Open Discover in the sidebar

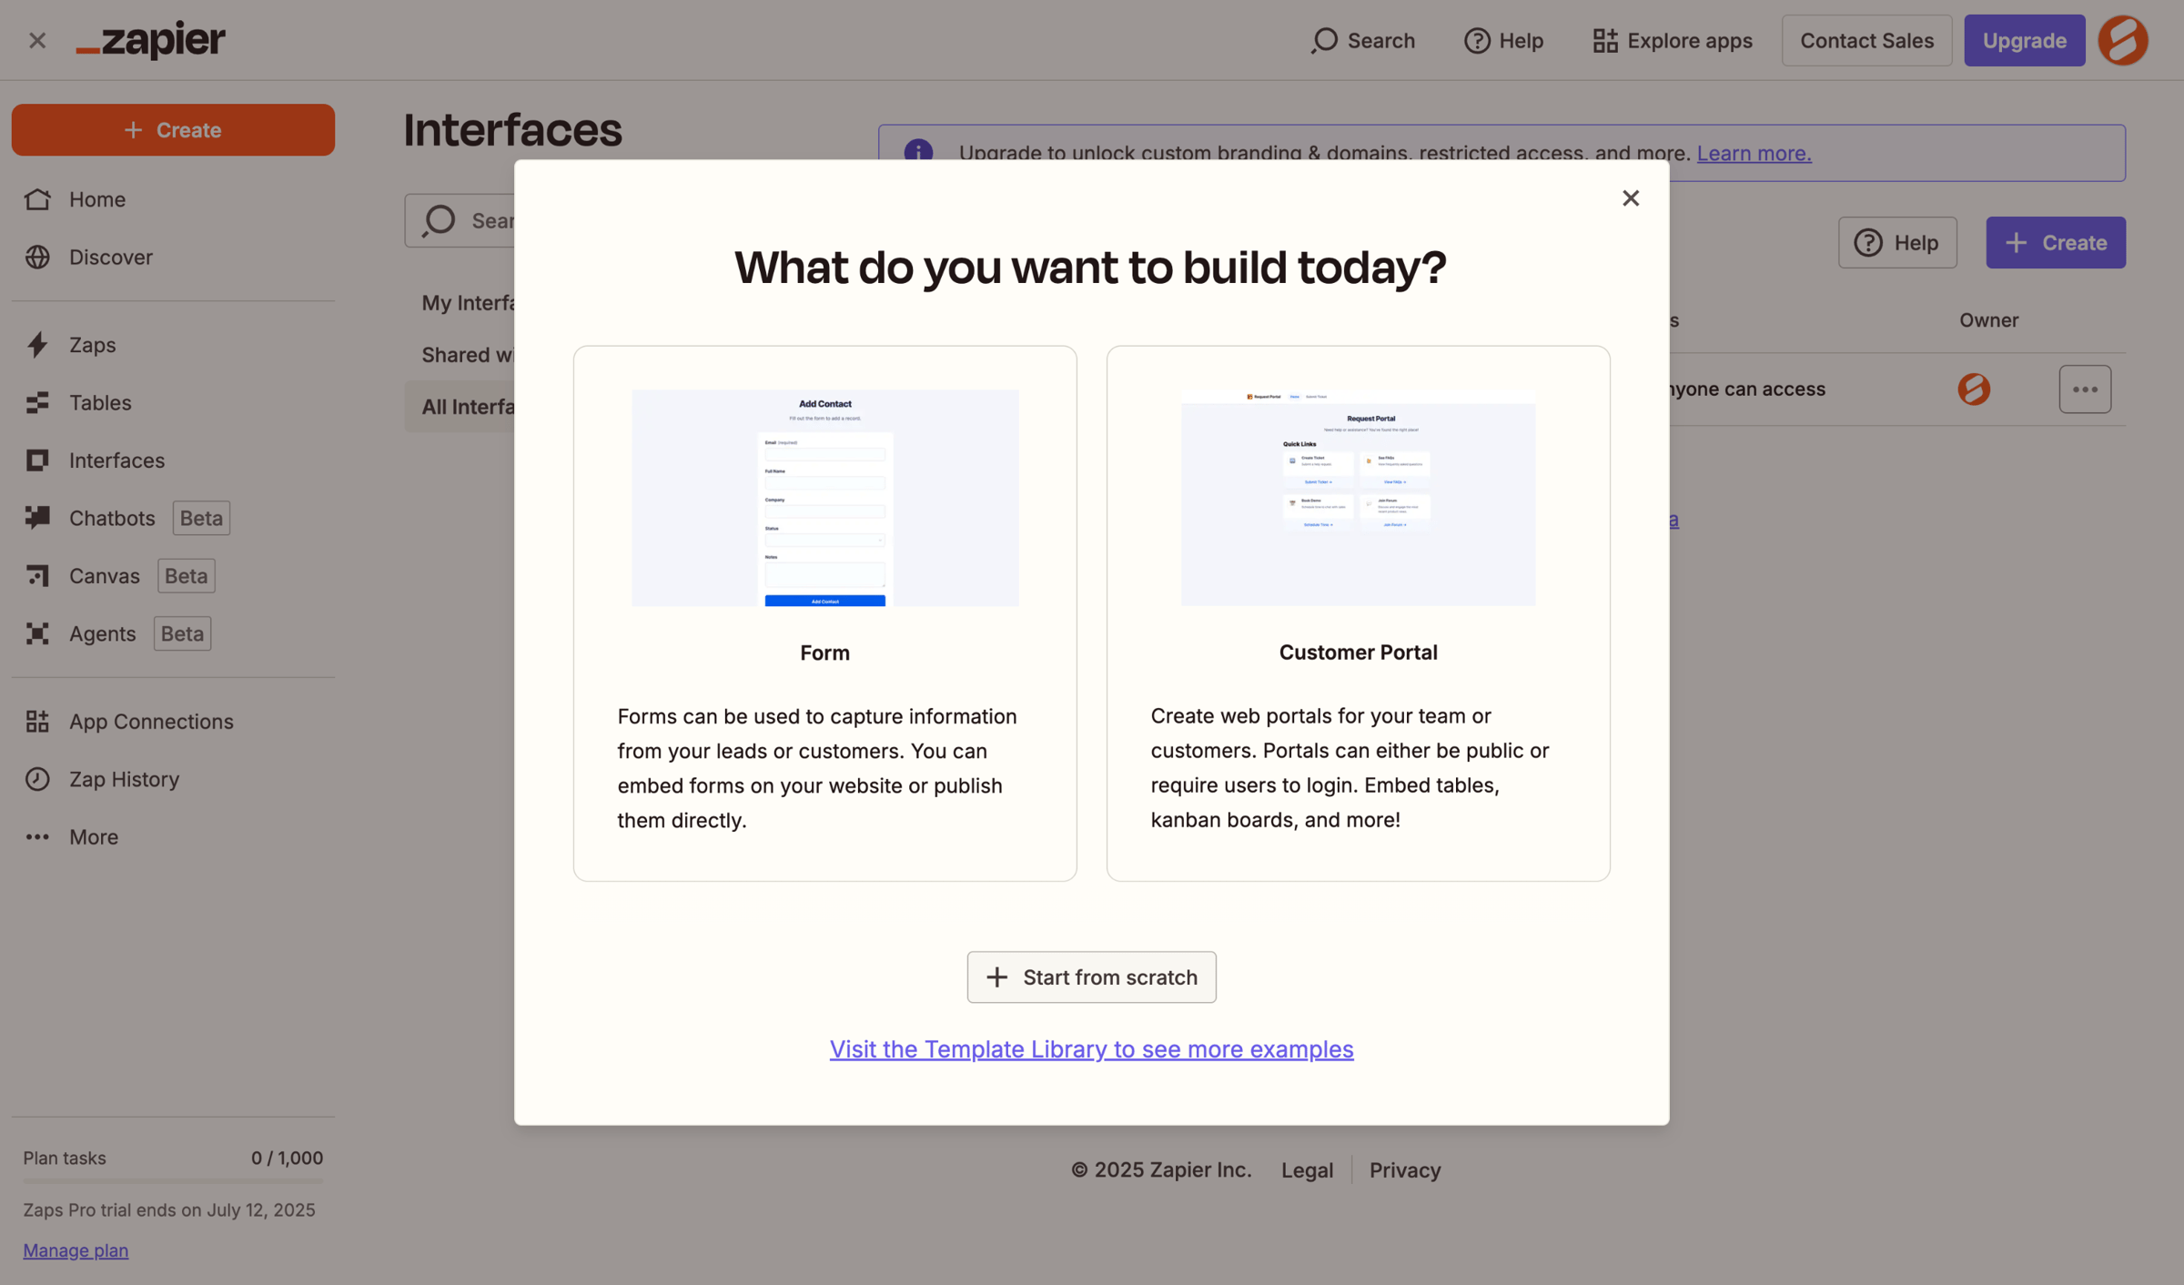pyautogui.click(x=173, y=257)
